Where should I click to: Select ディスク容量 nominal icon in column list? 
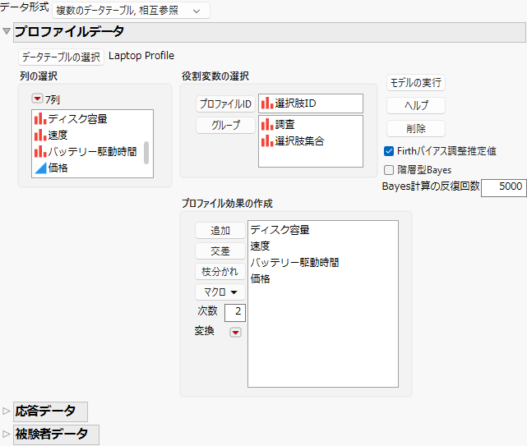click(40, 118)
